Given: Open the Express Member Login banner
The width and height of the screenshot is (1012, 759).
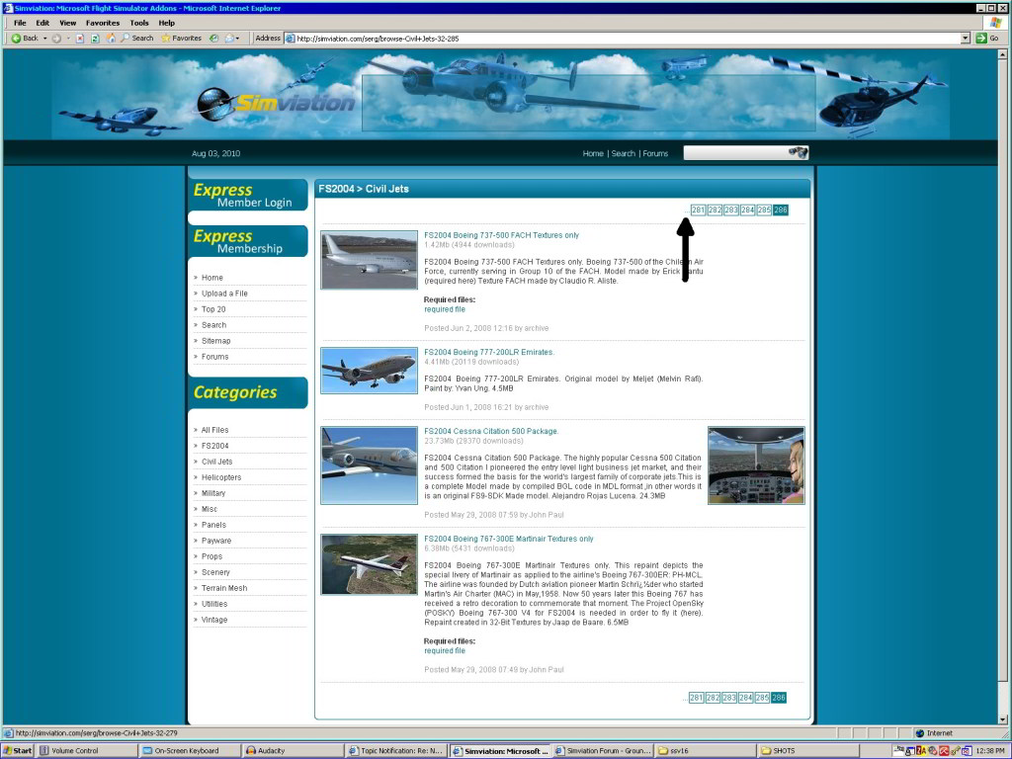Looking at the screenshot, I should click(x=248, y=195).
